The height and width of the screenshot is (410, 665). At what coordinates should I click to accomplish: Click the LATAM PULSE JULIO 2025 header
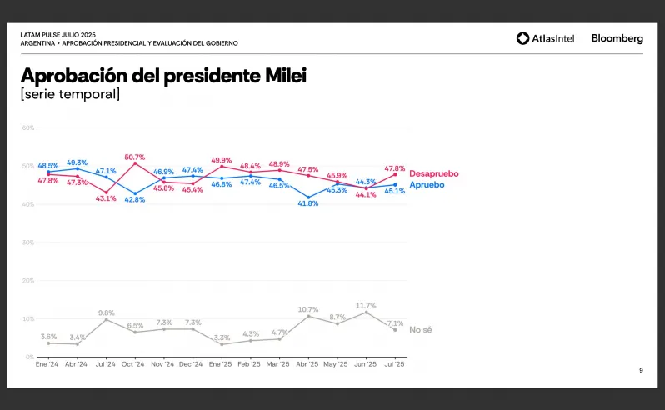tap(58, 35)
